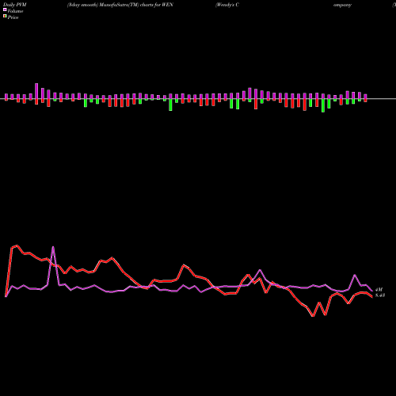Screen dimensions: 396x396
Task: Click the MunafaSutra charts for WEN heading
Action: coord(120,5)
